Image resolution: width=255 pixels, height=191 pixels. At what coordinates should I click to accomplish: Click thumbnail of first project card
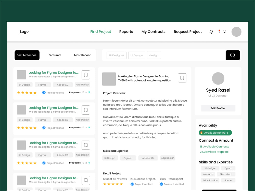21,75
